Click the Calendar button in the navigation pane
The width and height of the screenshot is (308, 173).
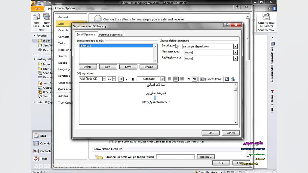pos(43,144)
